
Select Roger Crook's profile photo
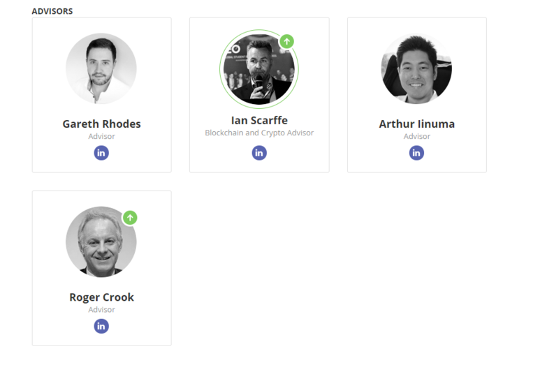[x=101, y=242]
